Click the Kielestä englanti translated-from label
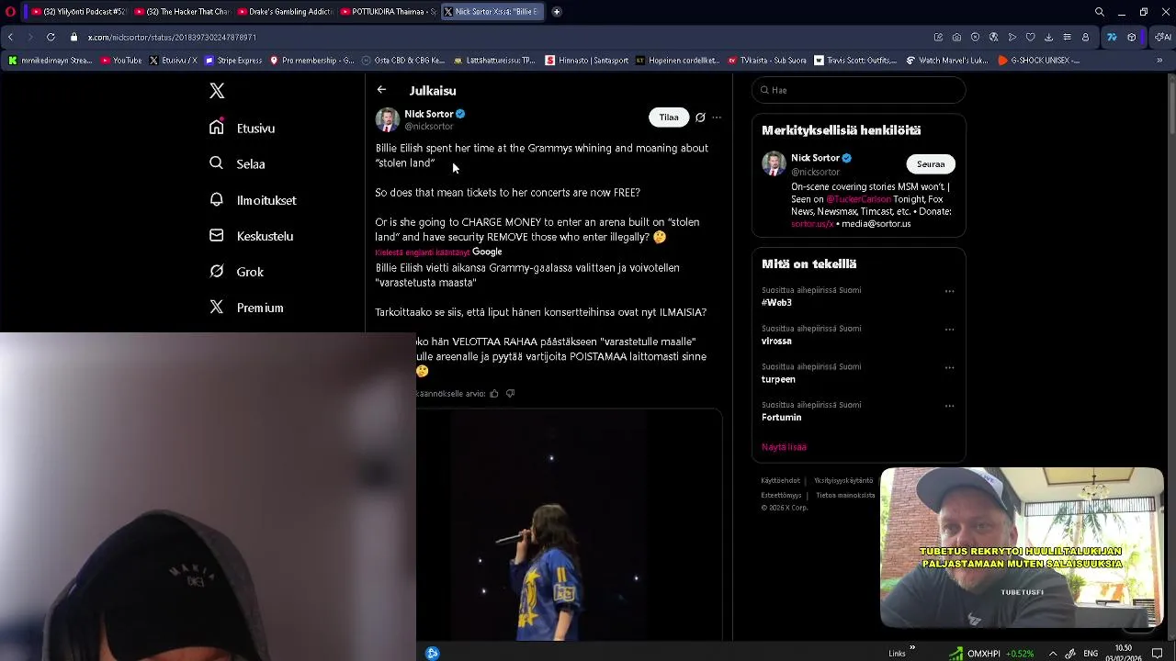The height and width of the screenshot is (661, 1176). coord(423,252)
